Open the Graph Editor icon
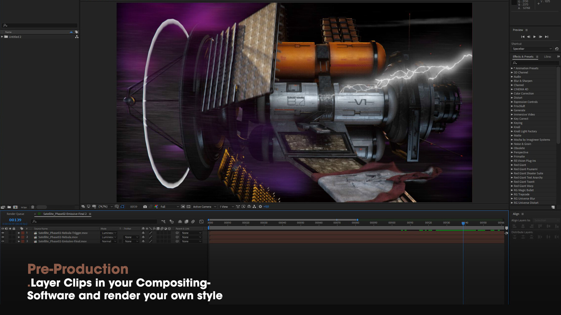Screen dimensions: 561x315 [201, 222]
